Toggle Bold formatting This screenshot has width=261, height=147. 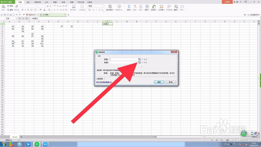point(22,10)
